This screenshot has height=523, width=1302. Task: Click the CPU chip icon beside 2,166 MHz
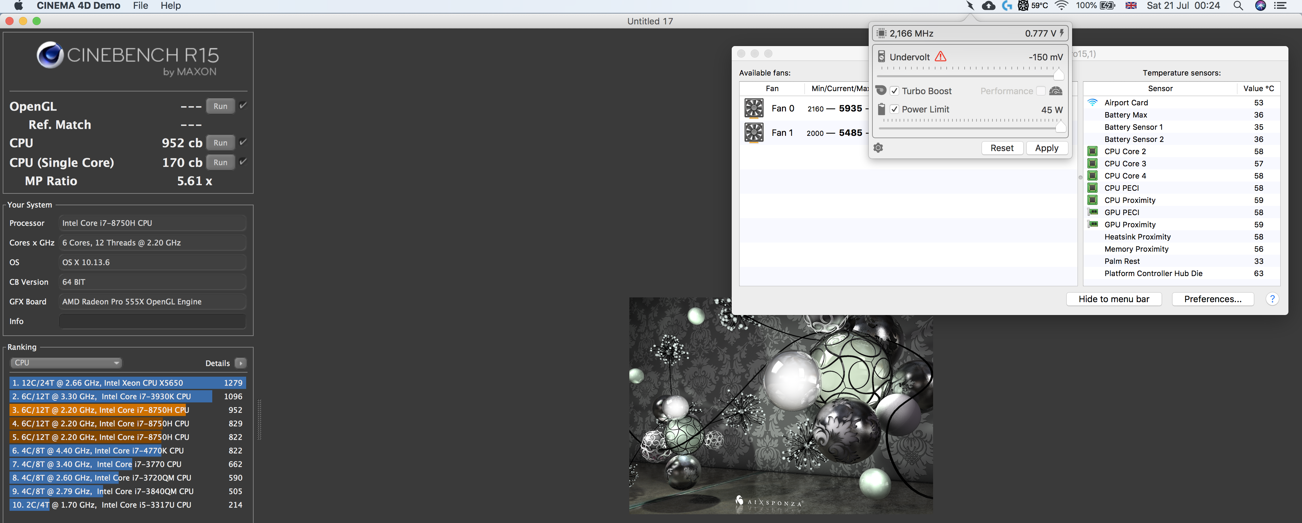882,33
